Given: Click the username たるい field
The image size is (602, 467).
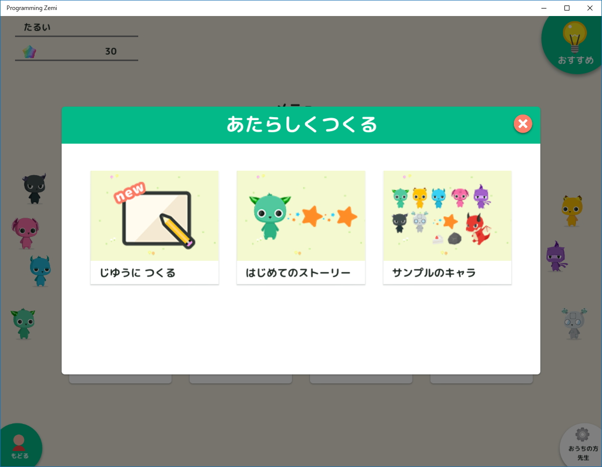Looking at the screenshot, I should click(36, 27).
